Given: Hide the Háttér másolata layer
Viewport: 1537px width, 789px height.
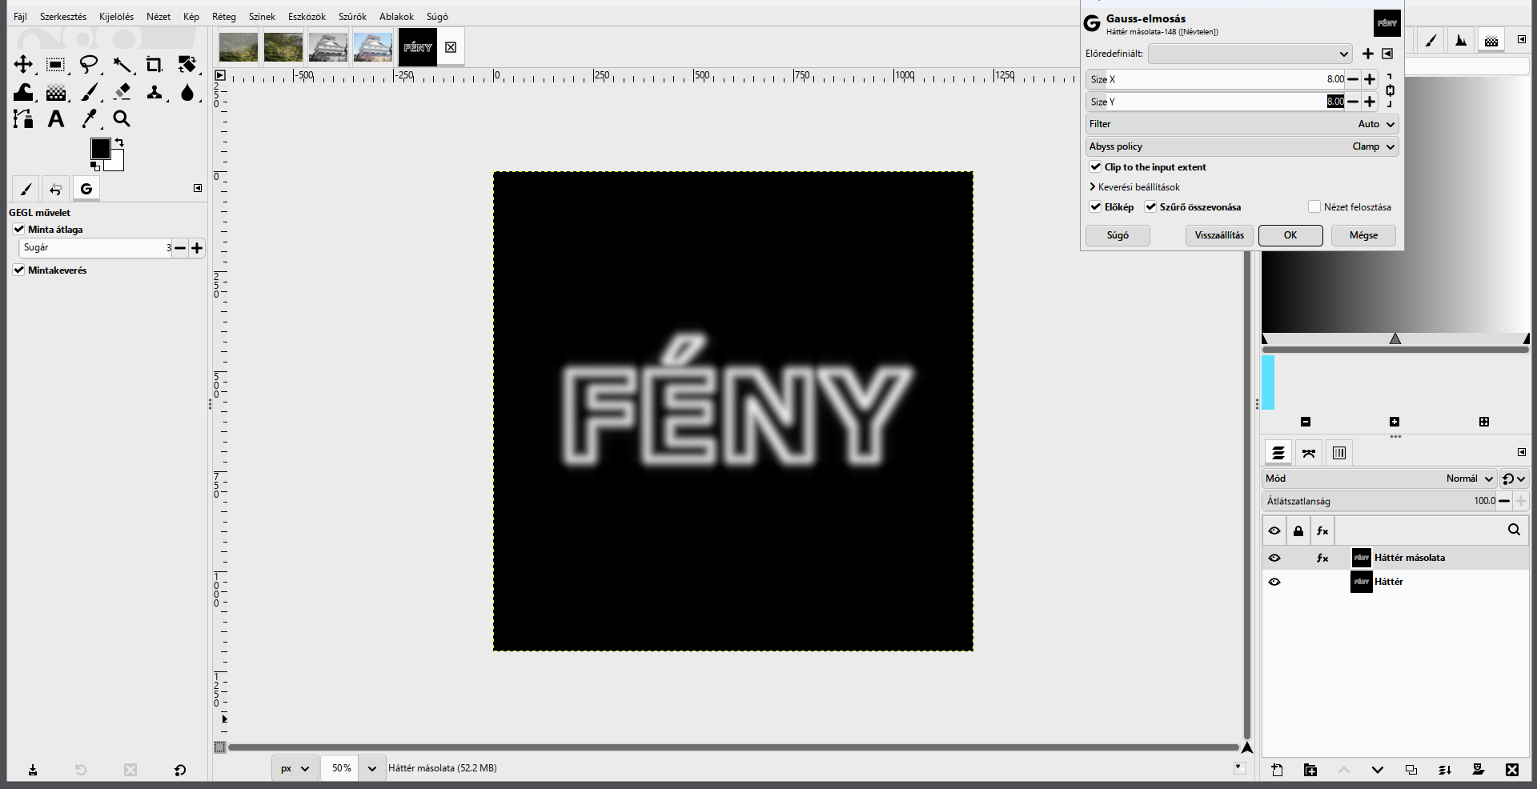Looking at the screenshot, I should click(x=1274, y=558).
